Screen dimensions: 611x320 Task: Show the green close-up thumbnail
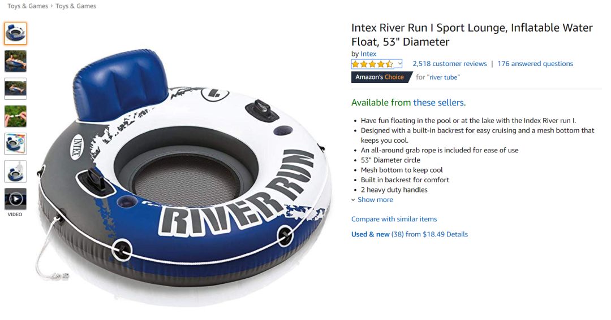(16, 116)
